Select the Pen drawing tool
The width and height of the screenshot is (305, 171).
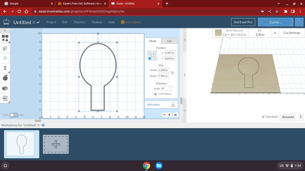[x=5, y=48]
